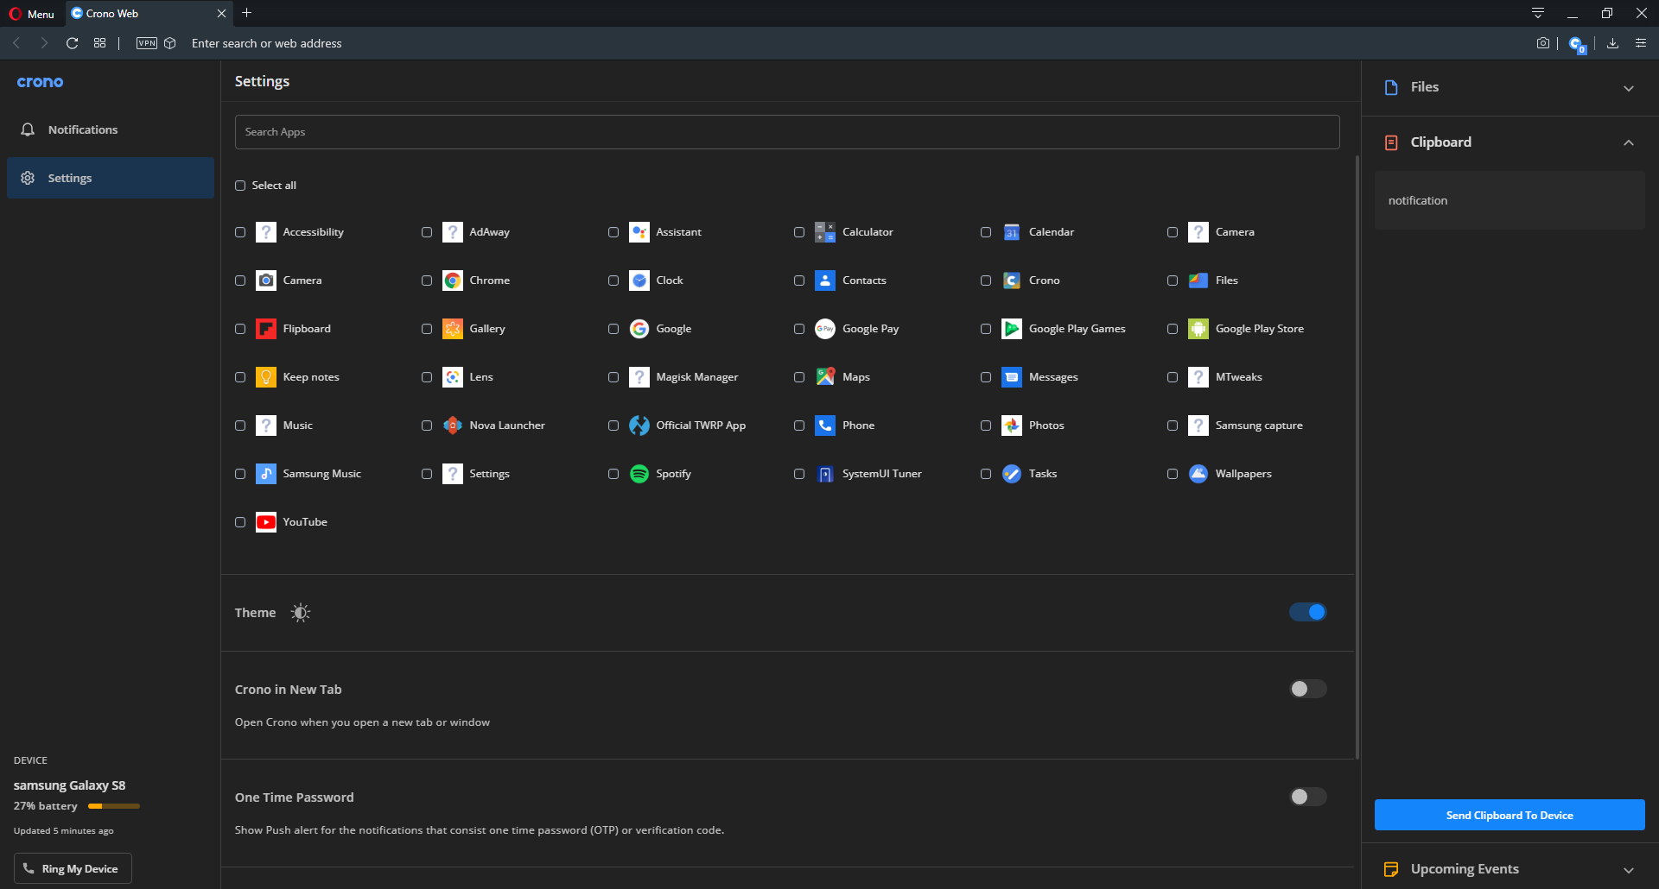Viewport: 1659px width, 889px height.
Task: Click the Spotify app icon
Action: [639, 474]
